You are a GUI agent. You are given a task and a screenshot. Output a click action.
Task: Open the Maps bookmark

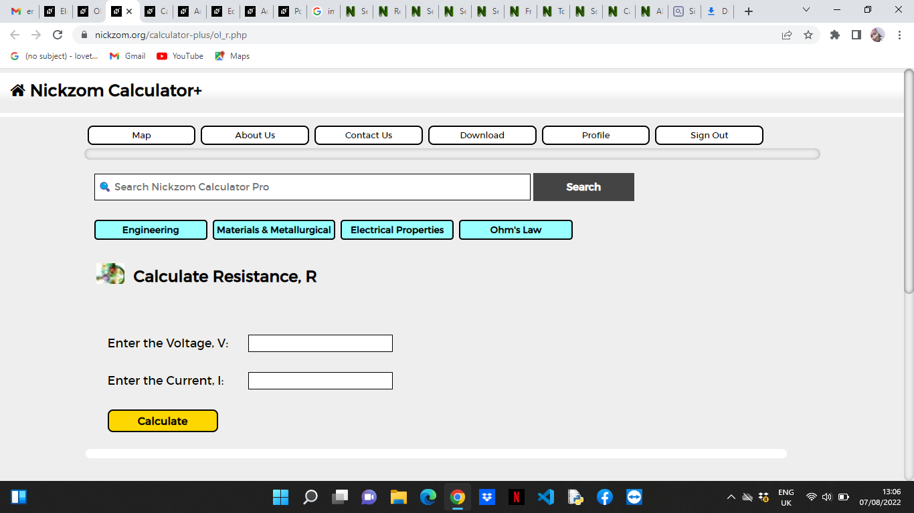232,56
